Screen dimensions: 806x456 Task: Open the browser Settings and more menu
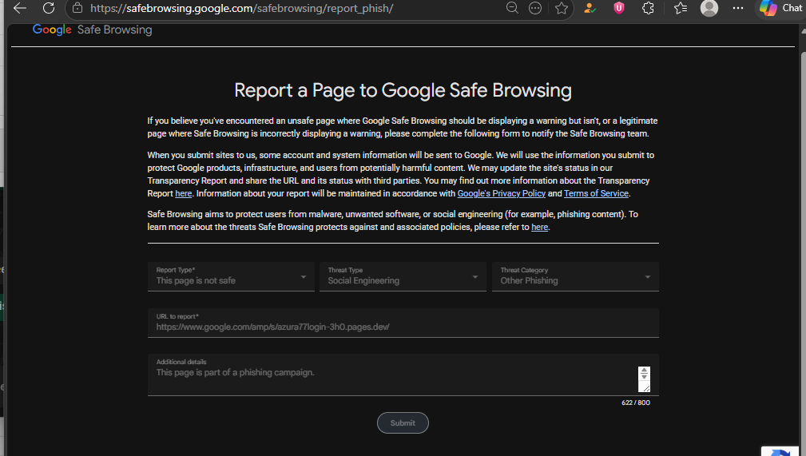tap(737, 8)
